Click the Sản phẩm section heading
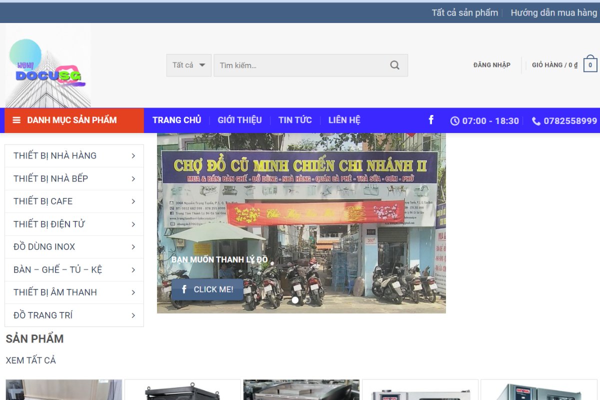The image size is (600, 400). 34,338
